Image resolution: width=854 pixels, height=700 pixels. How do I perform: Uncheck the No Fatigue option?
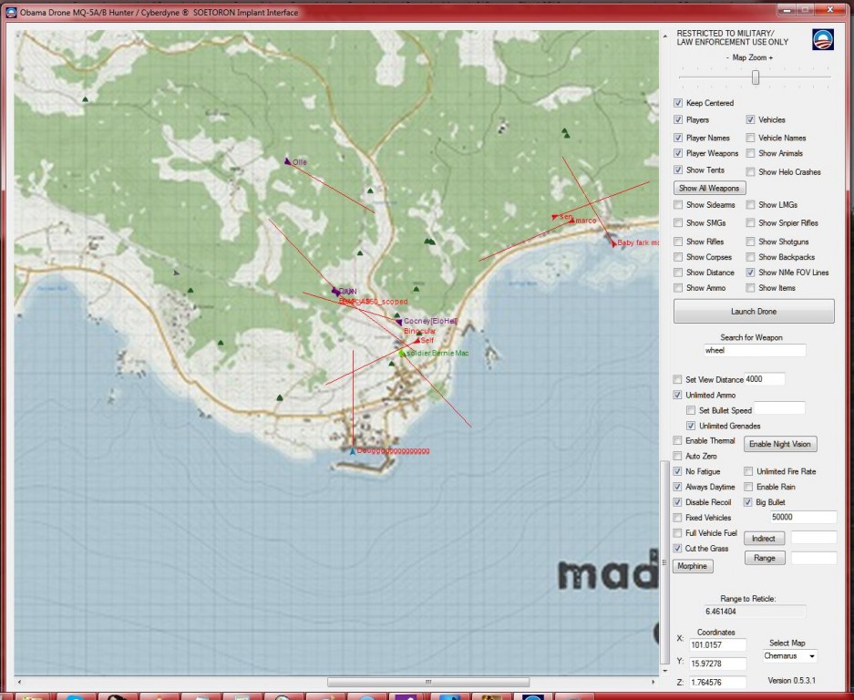[677, 471]
